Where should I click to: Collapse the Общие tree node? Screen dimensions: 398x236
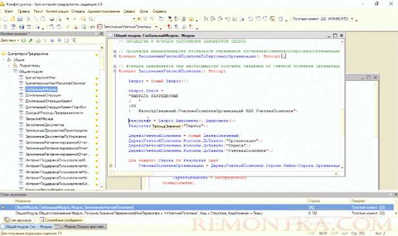(x=3, y=60)
